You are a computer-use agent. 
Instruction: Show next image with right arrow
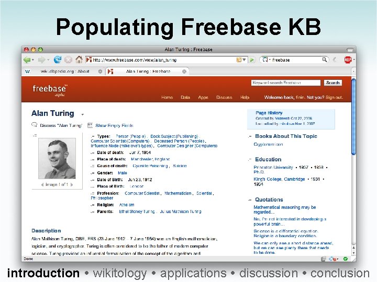click(72, 185)
